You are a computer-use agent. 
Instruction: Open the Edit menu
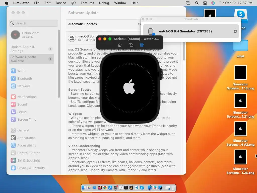pos(47,3)
